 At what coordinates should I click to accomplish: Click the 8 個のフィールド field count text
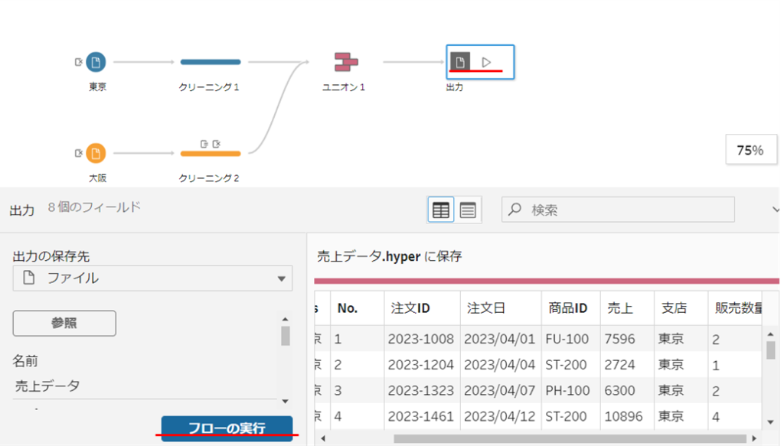click(94, 207)
